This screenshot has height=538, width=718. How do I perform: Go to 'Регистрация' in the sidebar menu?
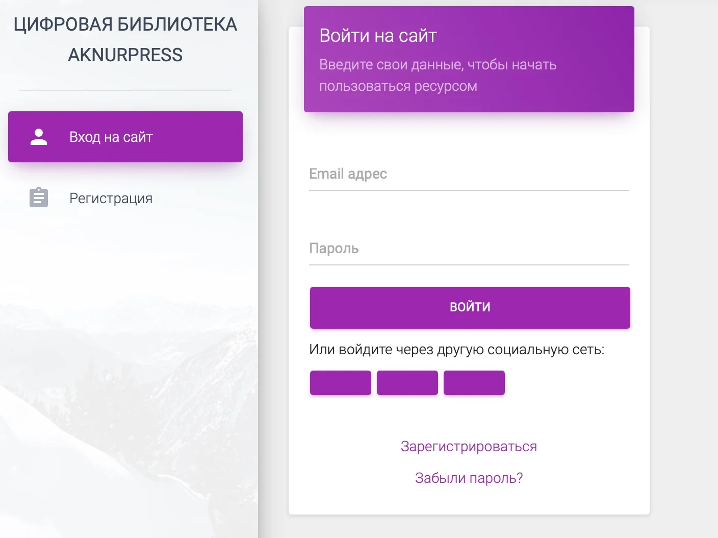click(111, 198)
